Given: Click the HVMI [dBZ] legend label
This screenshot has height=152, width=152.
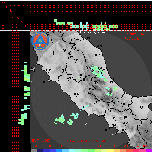Looking at the screenshot, I should 41,140.
